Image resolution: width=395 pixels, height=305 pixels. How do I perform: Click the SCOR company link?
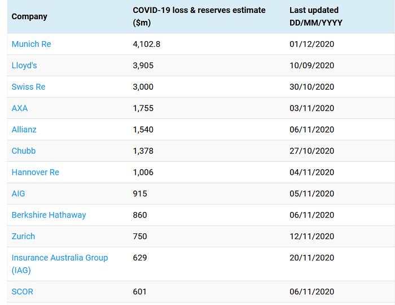[22, 292]
